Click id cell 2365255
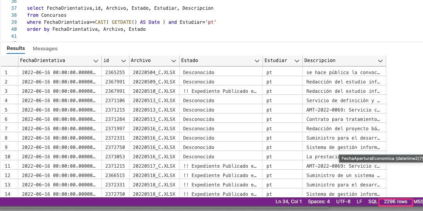This screenshot has width=423, height=211. pos(115,72)
